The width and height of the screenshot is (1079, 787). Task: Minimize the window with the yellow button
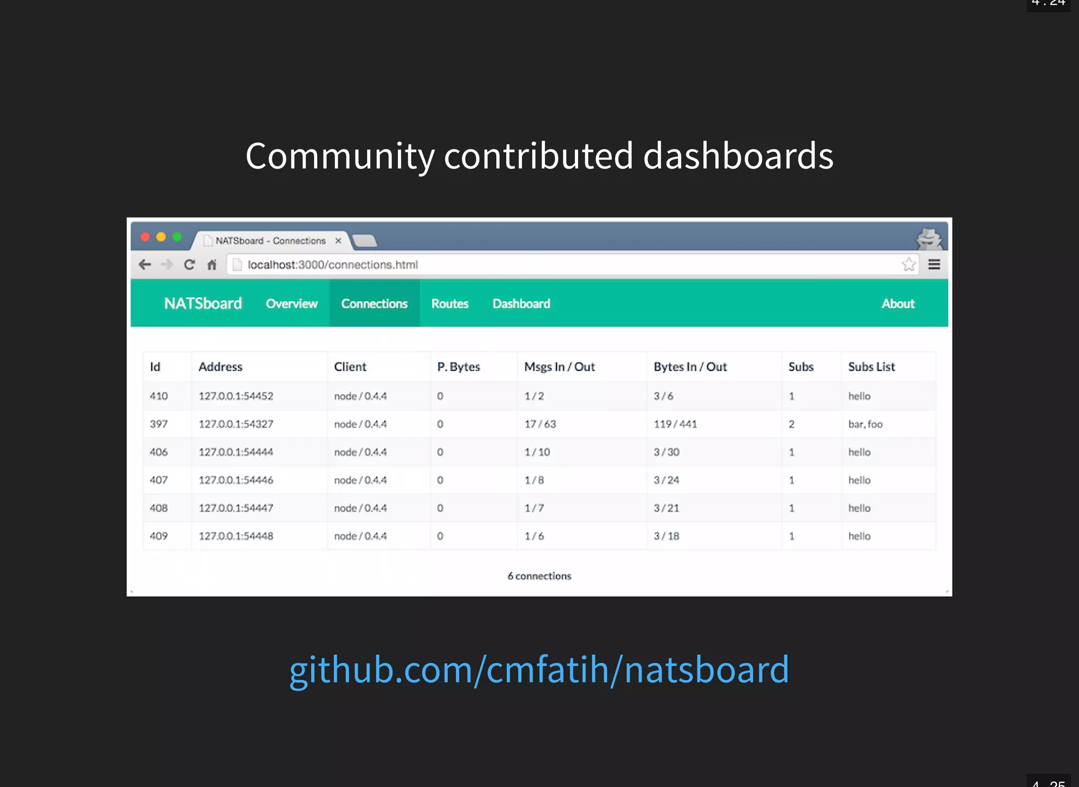161,237
